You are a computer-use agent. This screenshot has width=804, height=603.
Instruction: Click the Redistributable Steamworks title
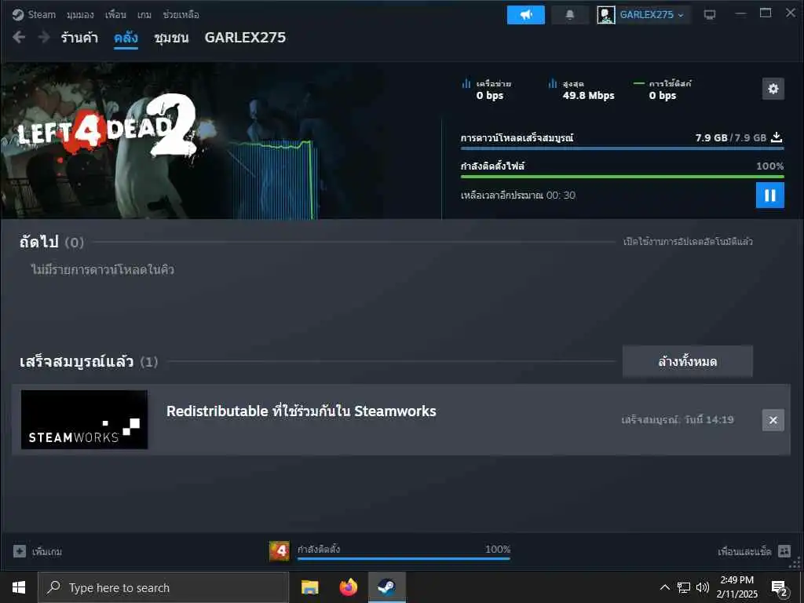[301, 411]
